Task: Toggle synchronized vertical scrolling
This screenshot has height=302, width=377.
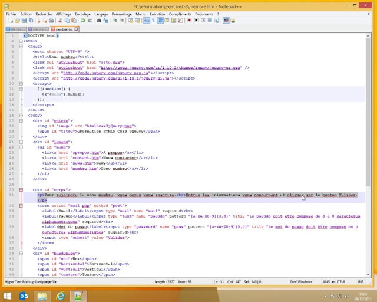Action: [x=131, y=21]
